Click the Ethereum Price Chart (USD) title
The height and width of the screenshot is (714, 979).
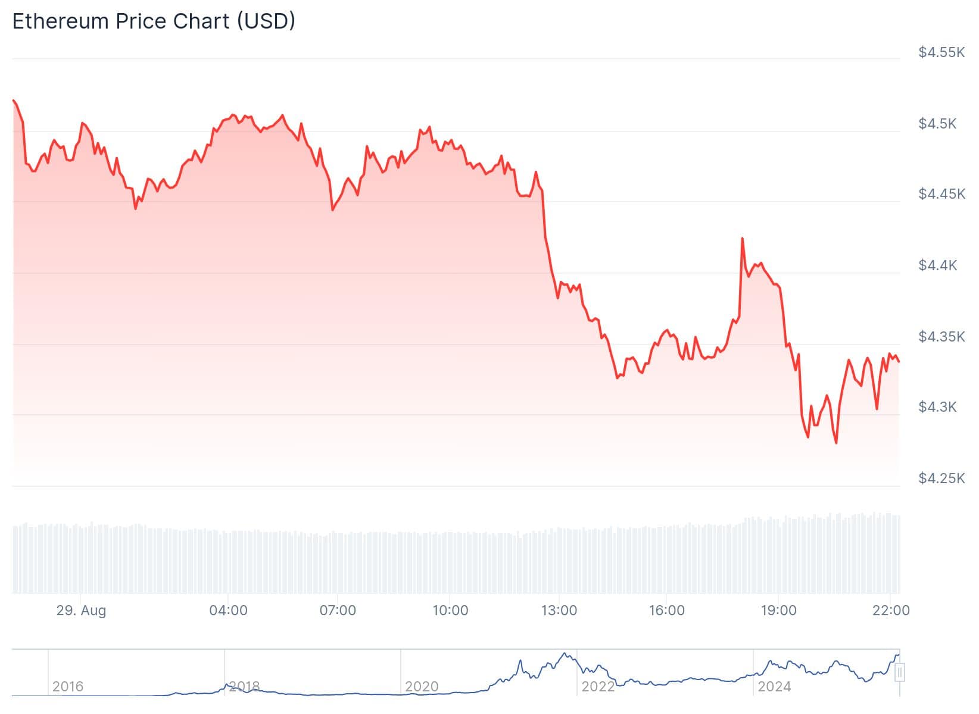pyautogui.click(x=154, y=21)
